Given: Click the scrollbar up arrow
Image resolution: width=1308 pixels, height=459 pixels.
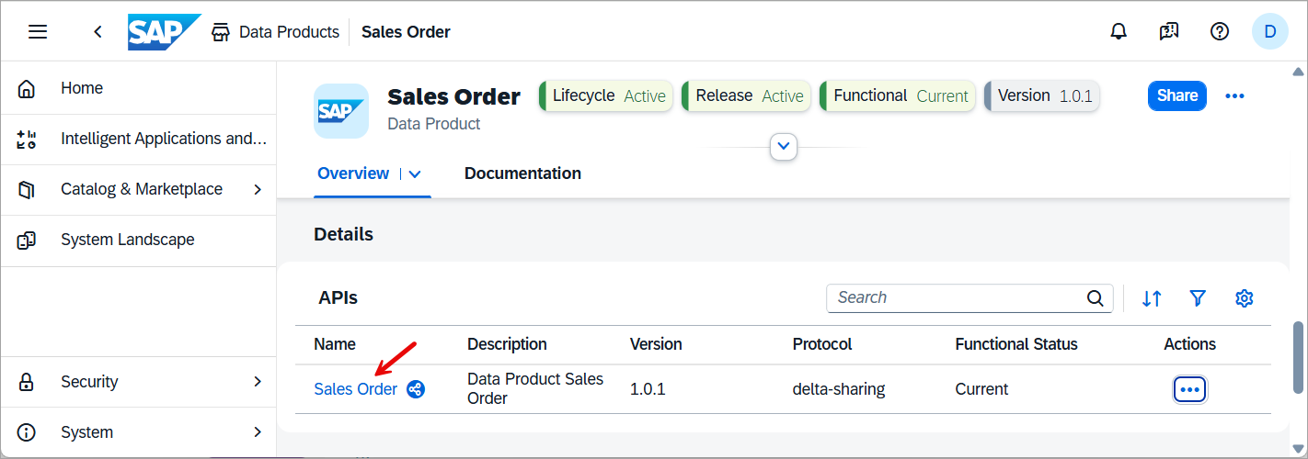Looking at the screenshot, I should coord(1298,71).
